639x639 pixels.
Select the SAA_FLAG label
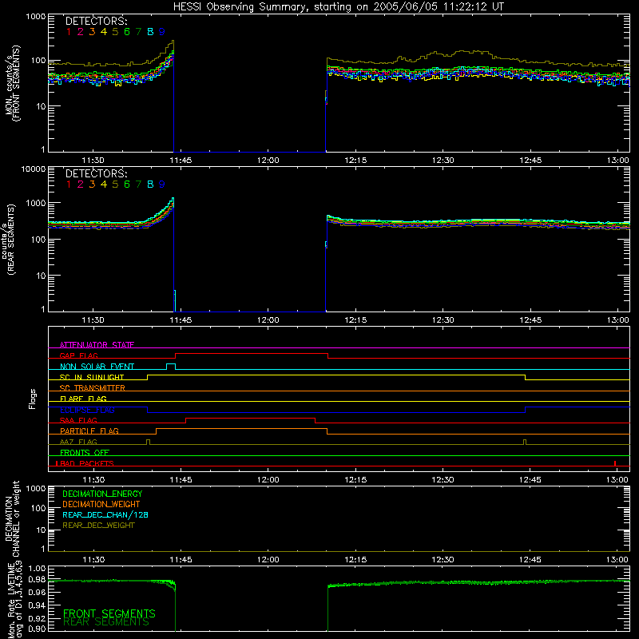click(x=78, y=420)
